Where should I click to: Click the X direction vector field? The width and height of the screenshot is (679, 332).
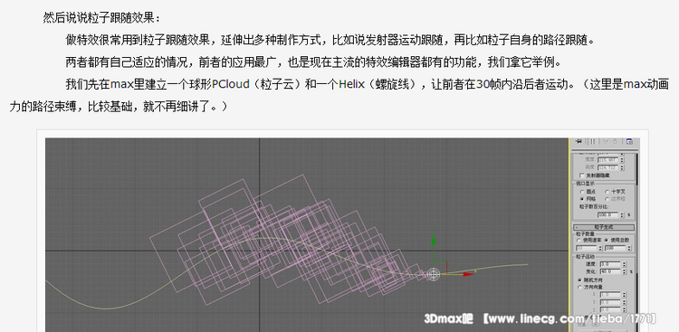point(610,295)
